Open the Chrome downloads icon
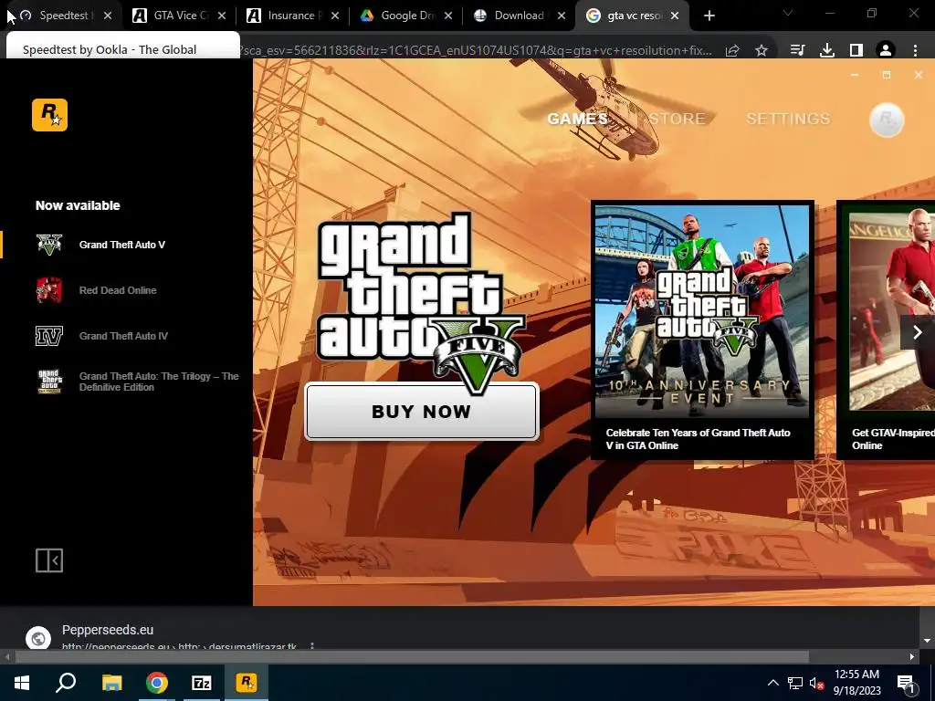This screenshot has width=935, height=701. point(827,51)
